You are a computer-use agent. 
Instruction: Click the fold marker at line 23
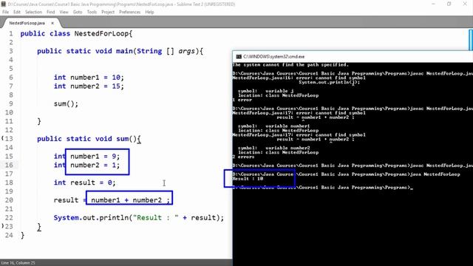(x=2, y=226)
